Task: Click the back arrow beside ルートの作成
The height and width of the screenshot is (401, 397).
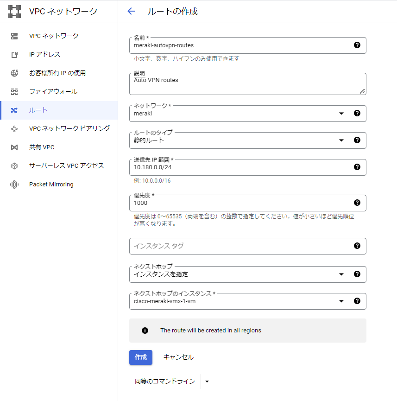Action: 131,12
